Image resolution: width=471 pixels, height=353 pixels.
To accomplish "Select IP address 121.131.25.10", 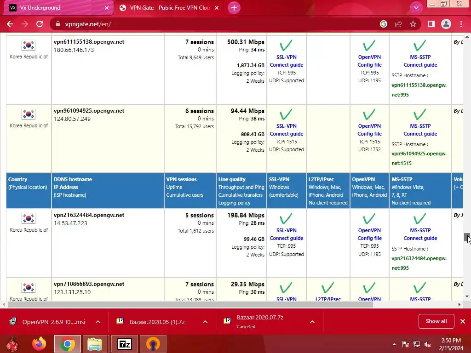I will (x=72, y=292).
